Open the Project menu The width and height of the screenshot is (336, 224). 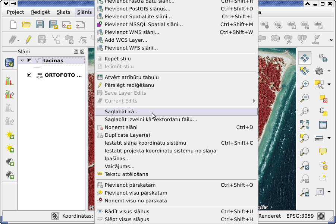click(x=15, y=12)
